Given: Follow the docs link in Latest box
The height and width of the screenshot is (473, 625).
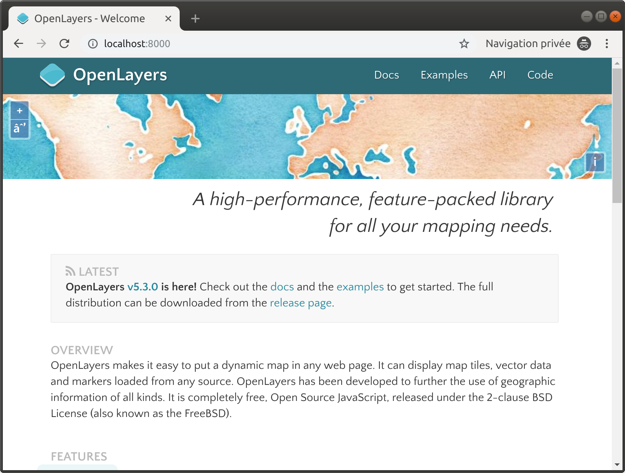Looking at the screenshot, I should coord(282,287).
